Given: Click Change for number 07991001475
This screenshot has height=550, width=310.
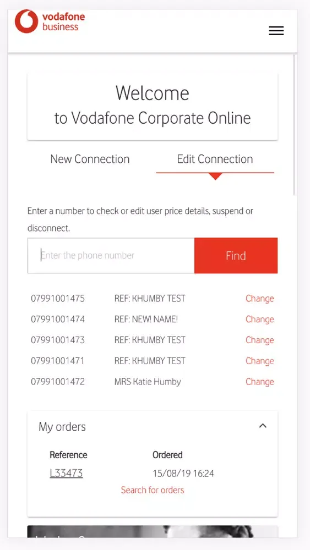Looking at the screenshot, I should pos(260,299).
